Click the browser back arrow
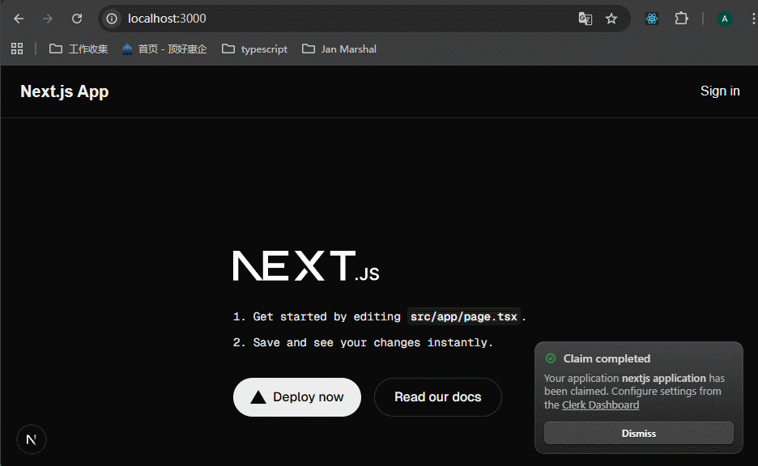The image size is (758, 466). [19, 19]
